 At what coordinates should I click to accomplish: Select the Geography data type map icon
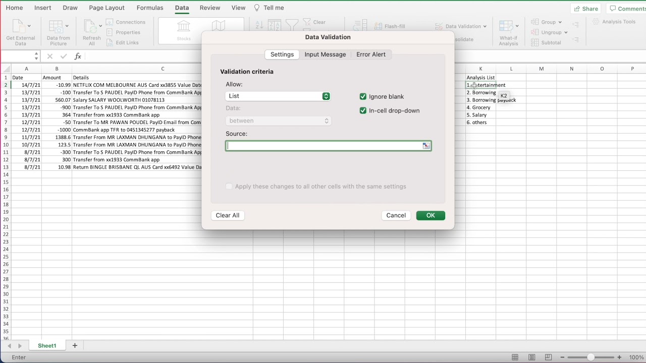click(x=219, y=26)
